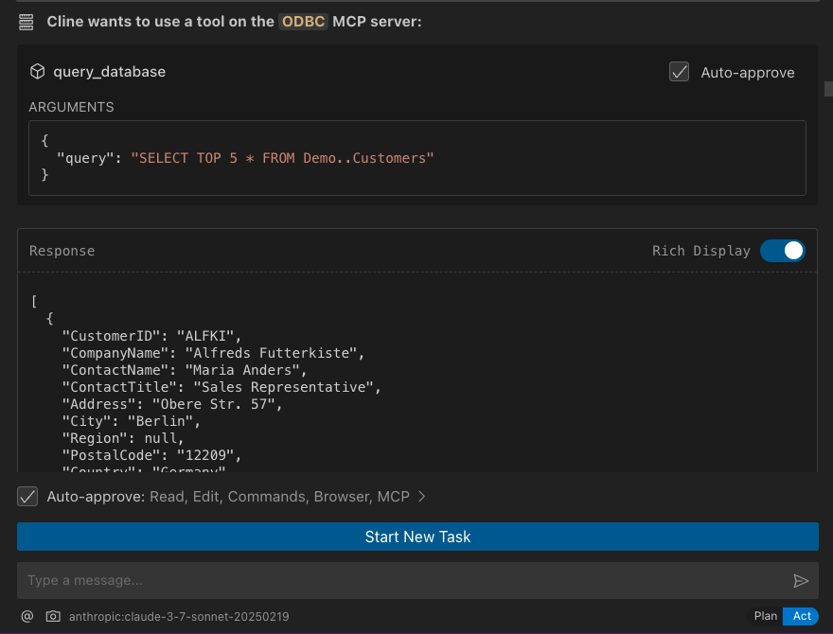The image size is (833, 634).
Task: Select Act mode
Action: point(802,616)
